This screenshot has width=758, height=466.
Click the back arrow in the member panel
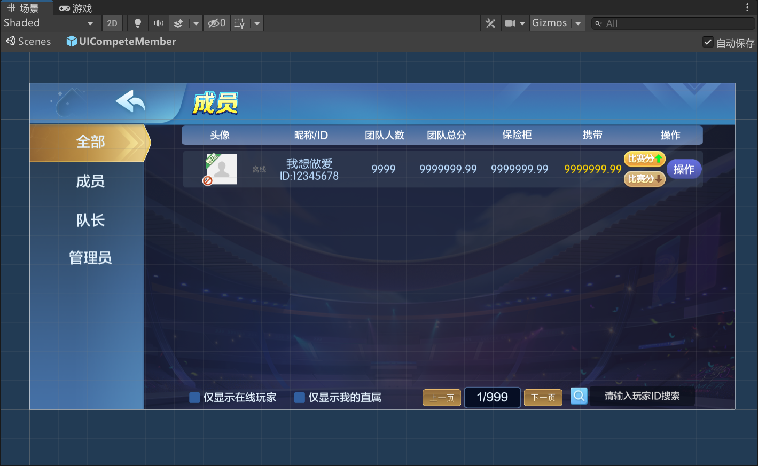130,101
